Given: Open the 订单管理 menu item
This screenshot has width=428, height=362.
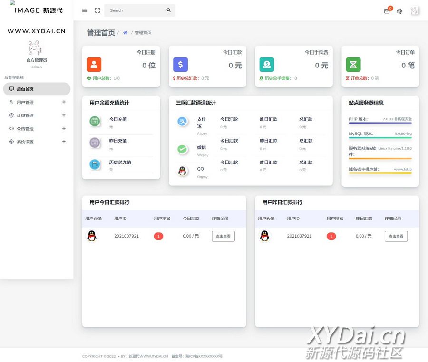Looking at the screenshot, I should coord(37,115).
